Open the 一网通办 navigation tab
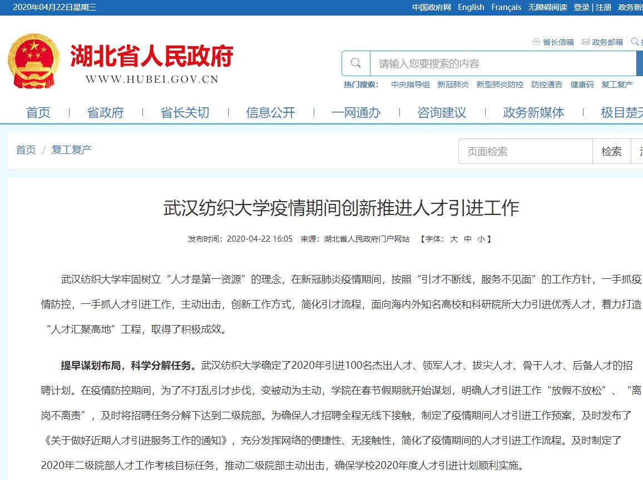 coord(357,112)
